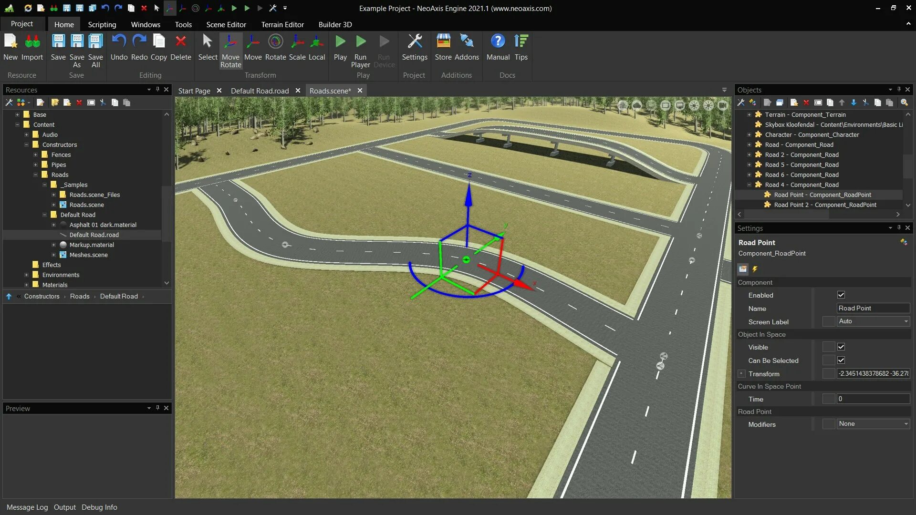The image size is (916, 515).
Task: Open the Modifiers None dropdown
Action: point(873,424)
